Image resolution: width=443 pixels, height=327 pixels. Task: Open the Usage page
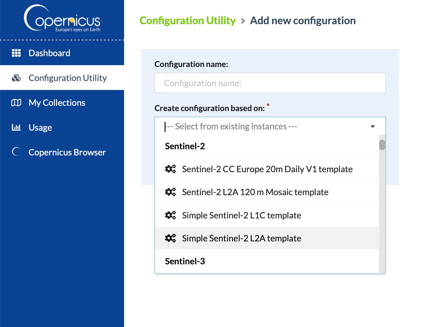62,128
